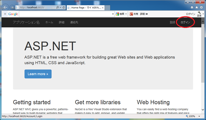Click the Google 検索 search button
Screen dimensions: 206x120
pos(120,14)
